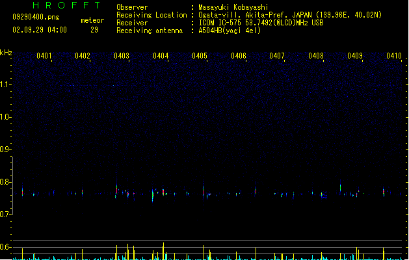Click the 0406 time marker
The width and height of the screenshot is (409, 260).
pos(239,56)
